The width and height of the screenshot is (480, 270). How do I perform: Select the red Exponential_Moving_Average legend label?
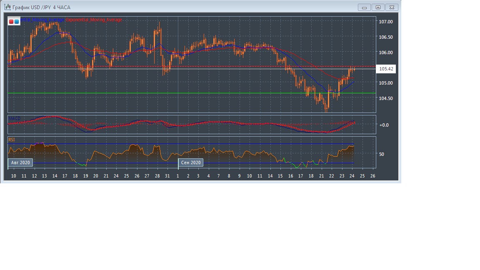(x=94, y=20)
